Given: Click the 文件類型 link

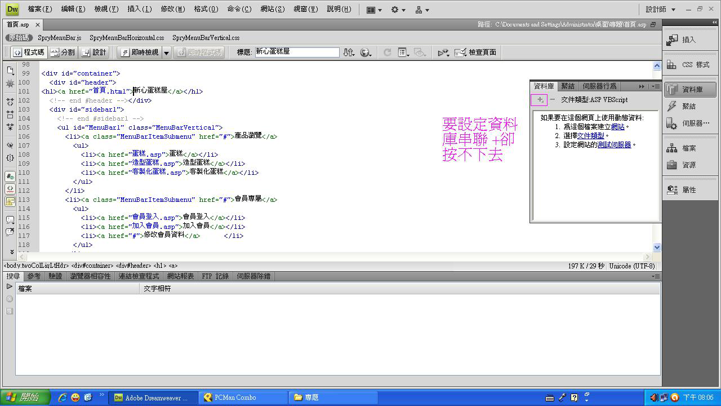Looking at the screenshot, I should [x=590, y=136].
